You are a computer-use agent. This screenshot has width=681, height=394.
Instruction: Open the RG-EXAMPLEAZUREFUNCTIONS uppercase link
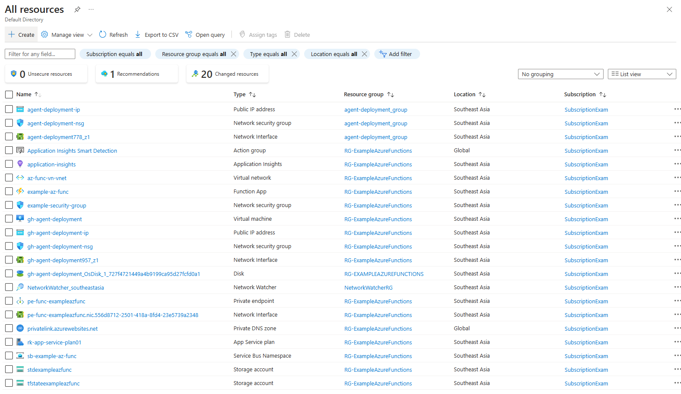(384, 274)
